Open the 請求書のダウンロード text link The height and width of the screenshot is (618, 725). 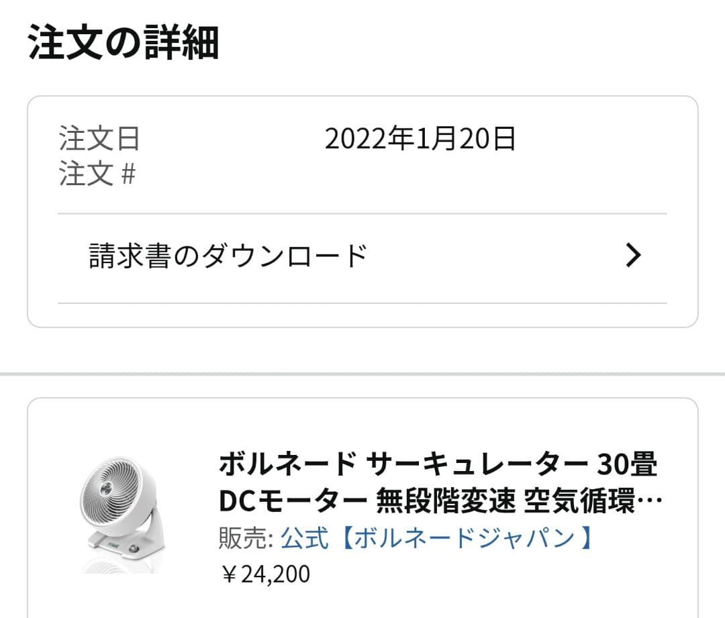[228, 256]
